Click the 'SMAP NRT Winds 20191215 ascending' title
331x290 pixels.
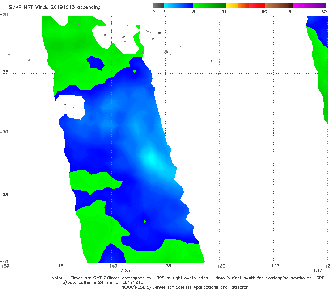[55, 7]
